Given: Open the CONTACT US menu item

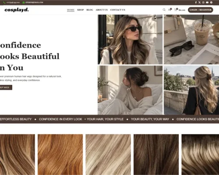Looking at the screenshot, I should [x=118, y=10].
